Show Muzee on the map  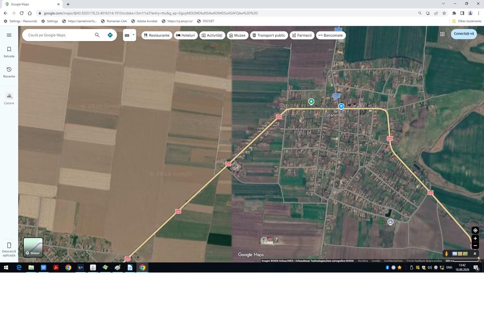(237, 35)
